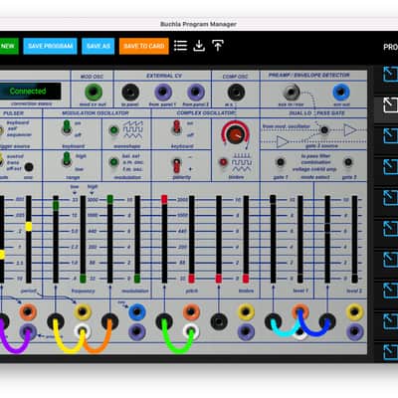Click the red pitch slider handle at top
Viewport: 398px width, 398px height.
pyautogui.click(x=164, y=199)
